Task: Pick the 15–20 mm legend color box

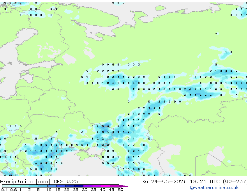Action: pos(60,186)
